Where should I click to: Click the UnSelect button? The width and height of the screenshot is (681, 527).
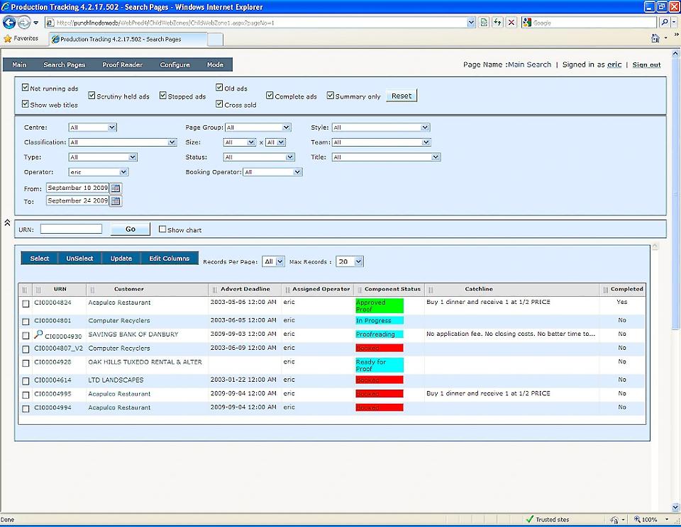pyautogui.click(x=80, y=259)
